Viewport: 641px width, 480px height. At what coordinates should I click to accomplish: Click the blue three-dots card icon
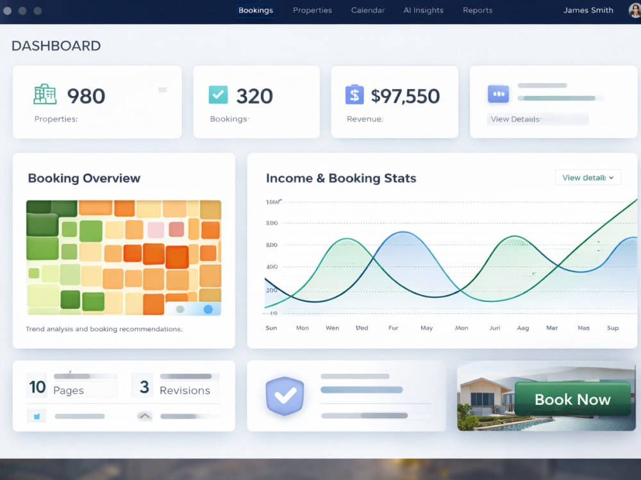pos(498,94)
